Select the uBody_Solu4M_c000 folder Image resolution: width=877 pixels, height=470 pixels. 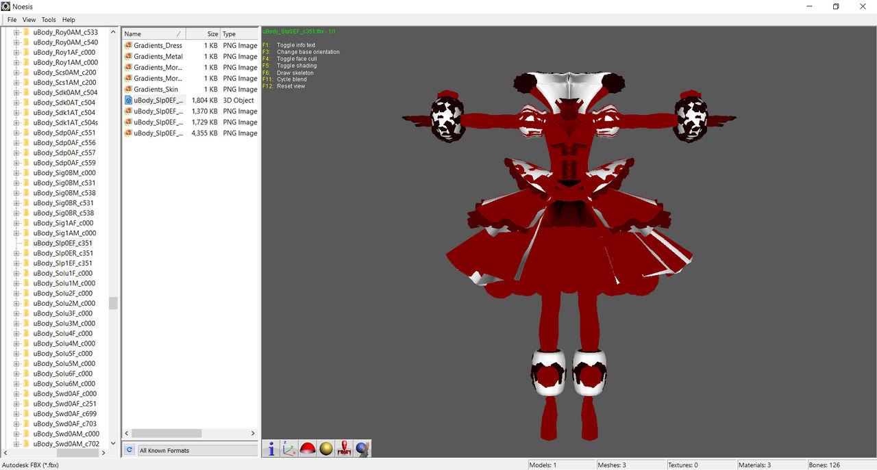coord(64,343)
